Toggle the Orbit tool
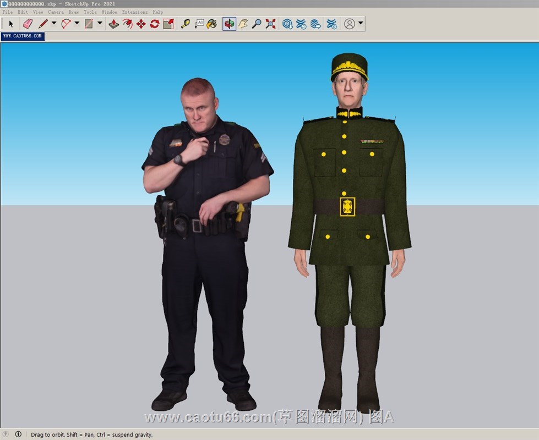Viewport: 539px width, 440px height. 229,24
